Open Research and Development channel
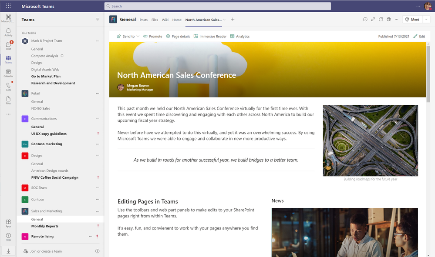 click(x=53, y=83)
